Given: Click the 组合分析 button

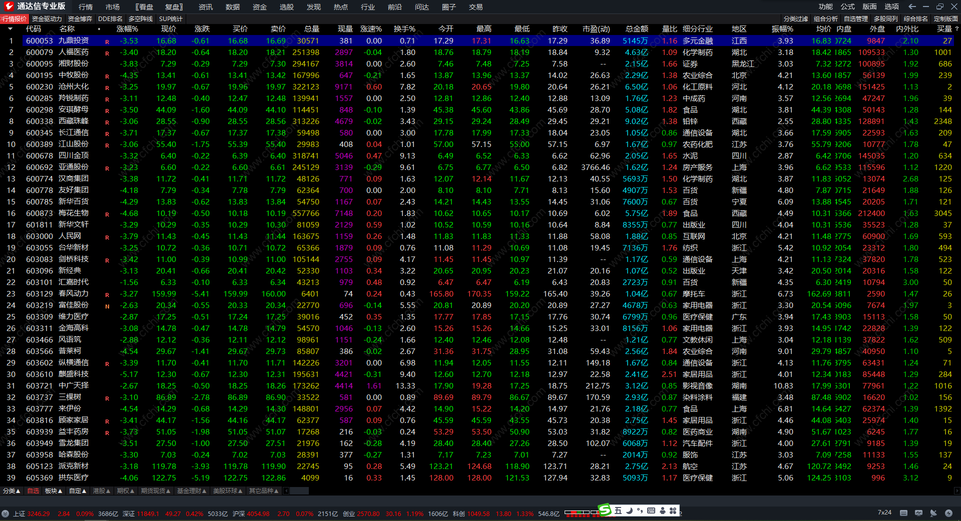Looking at the screenshot, I should click(x=826, y=19).
